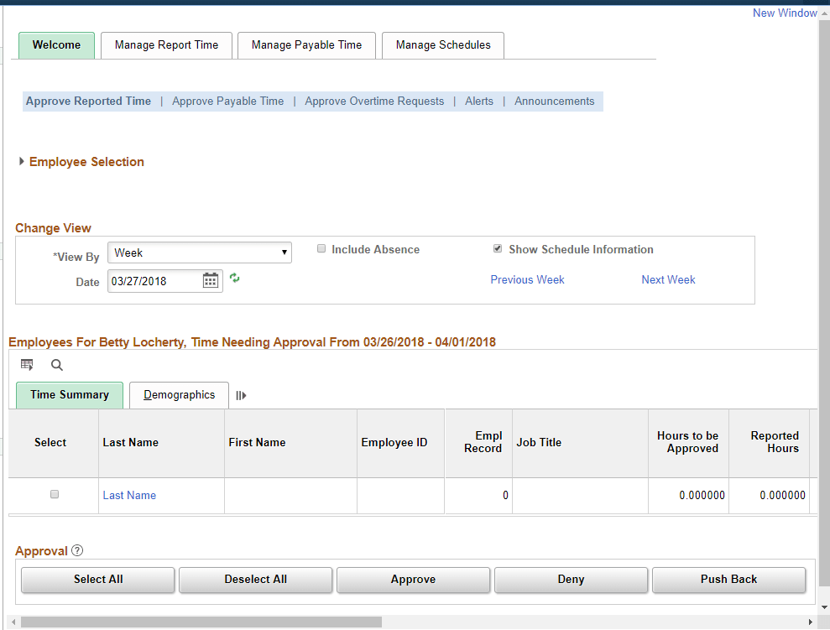The width and height of the screenshot is (830, 630).
Task: Check the Select box on the employee row
Action: (x=55, y=494)
